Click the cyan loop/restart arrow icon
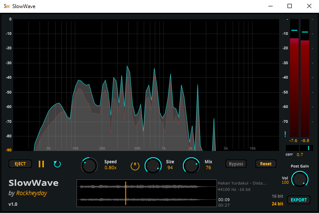Screen dimensions: 319x213 pyautogui.click(x=57, y=164)
